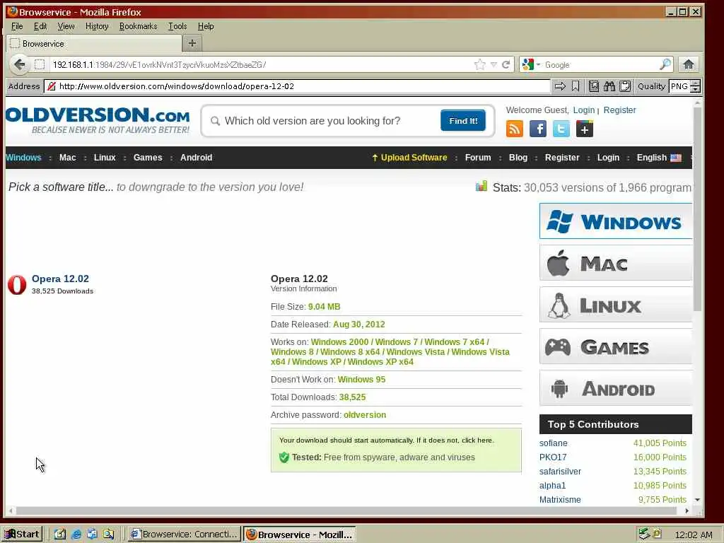Reload the page with the refresh icon

pos(506,64)
